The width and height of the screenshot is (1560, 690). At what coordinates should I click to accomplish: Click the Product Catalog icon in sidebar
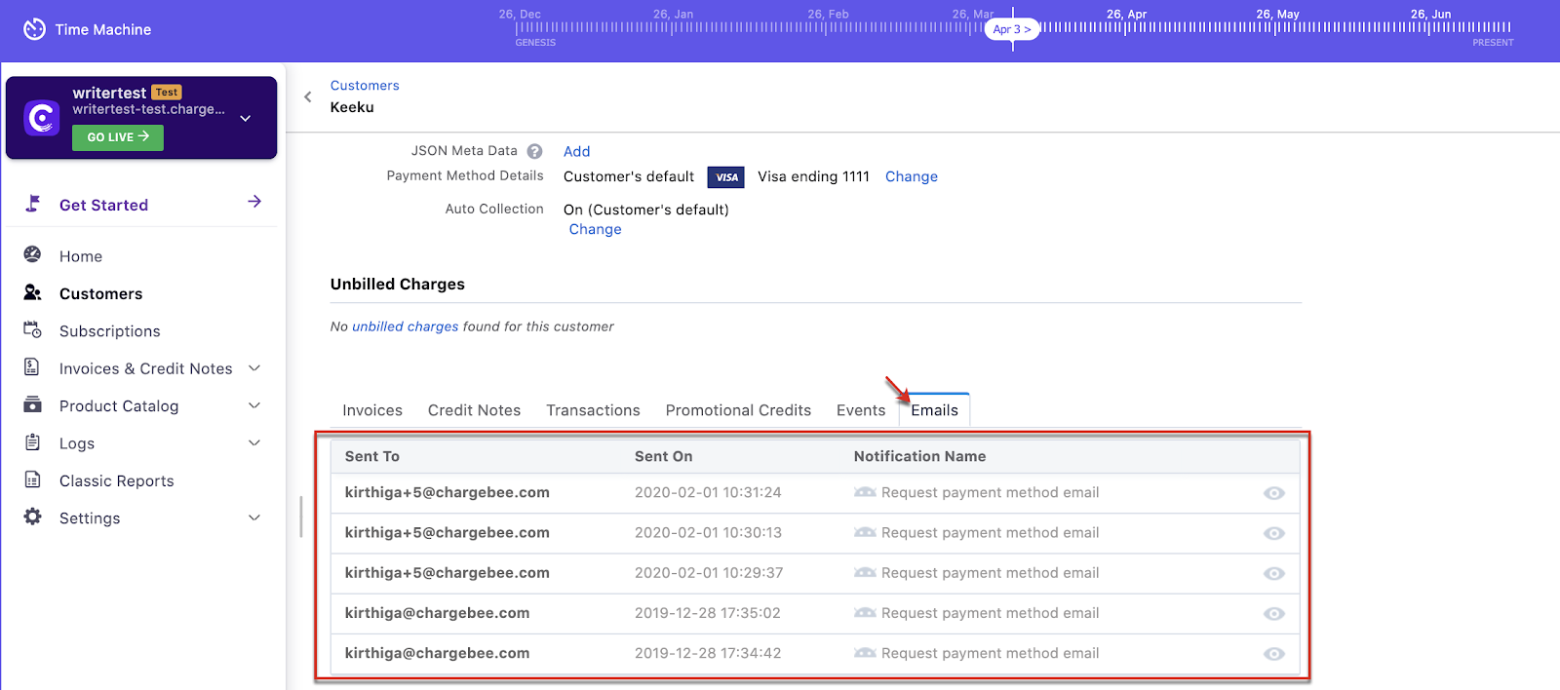(32, 405)
